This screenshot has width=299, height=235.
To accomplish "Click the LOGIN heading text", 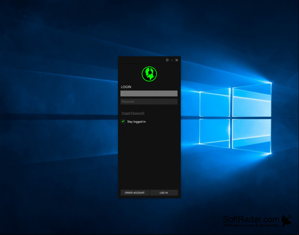I will [126, 87].
